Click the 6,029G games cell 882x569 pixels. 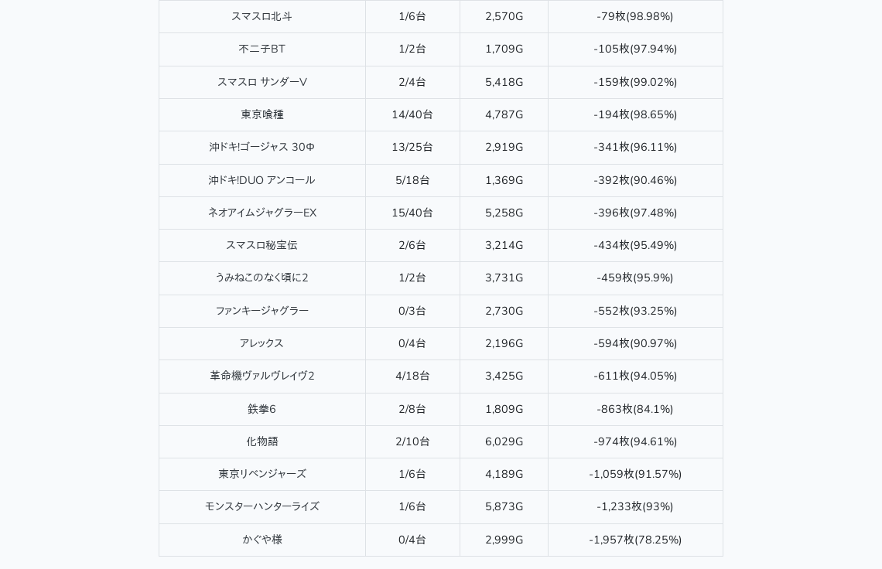504,441
